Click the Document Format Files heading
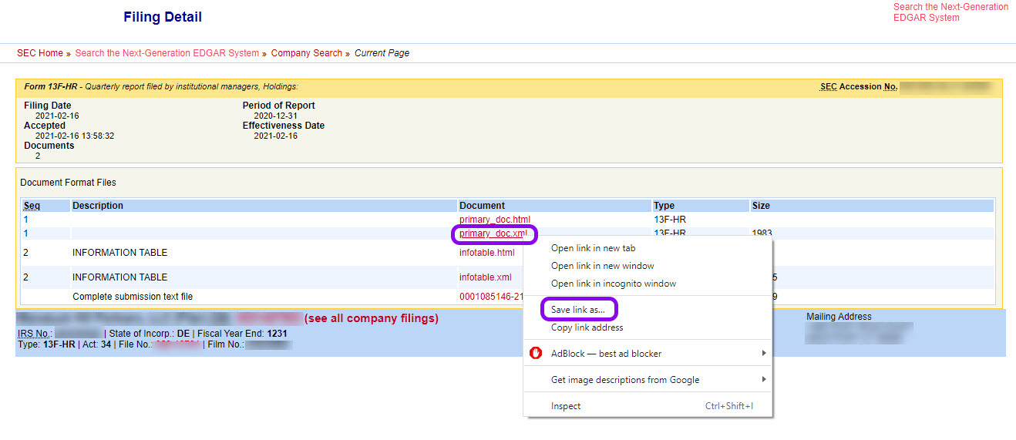The image size is (1016, 440). tap(68, 183)
